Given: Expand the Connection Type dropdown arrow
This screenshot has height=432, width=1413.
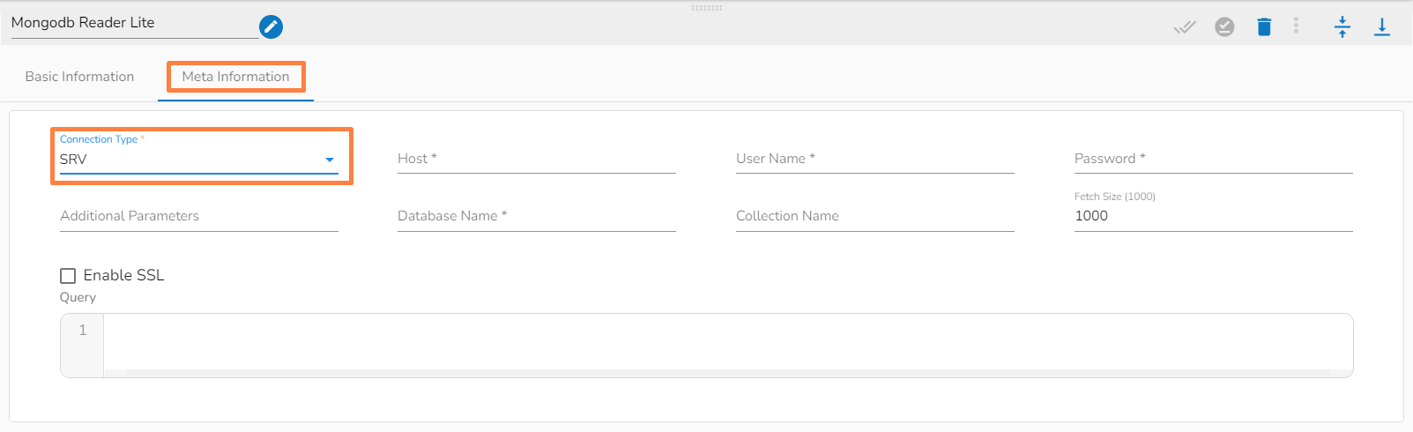Looking at the screenshot, I should coord(330,160).
